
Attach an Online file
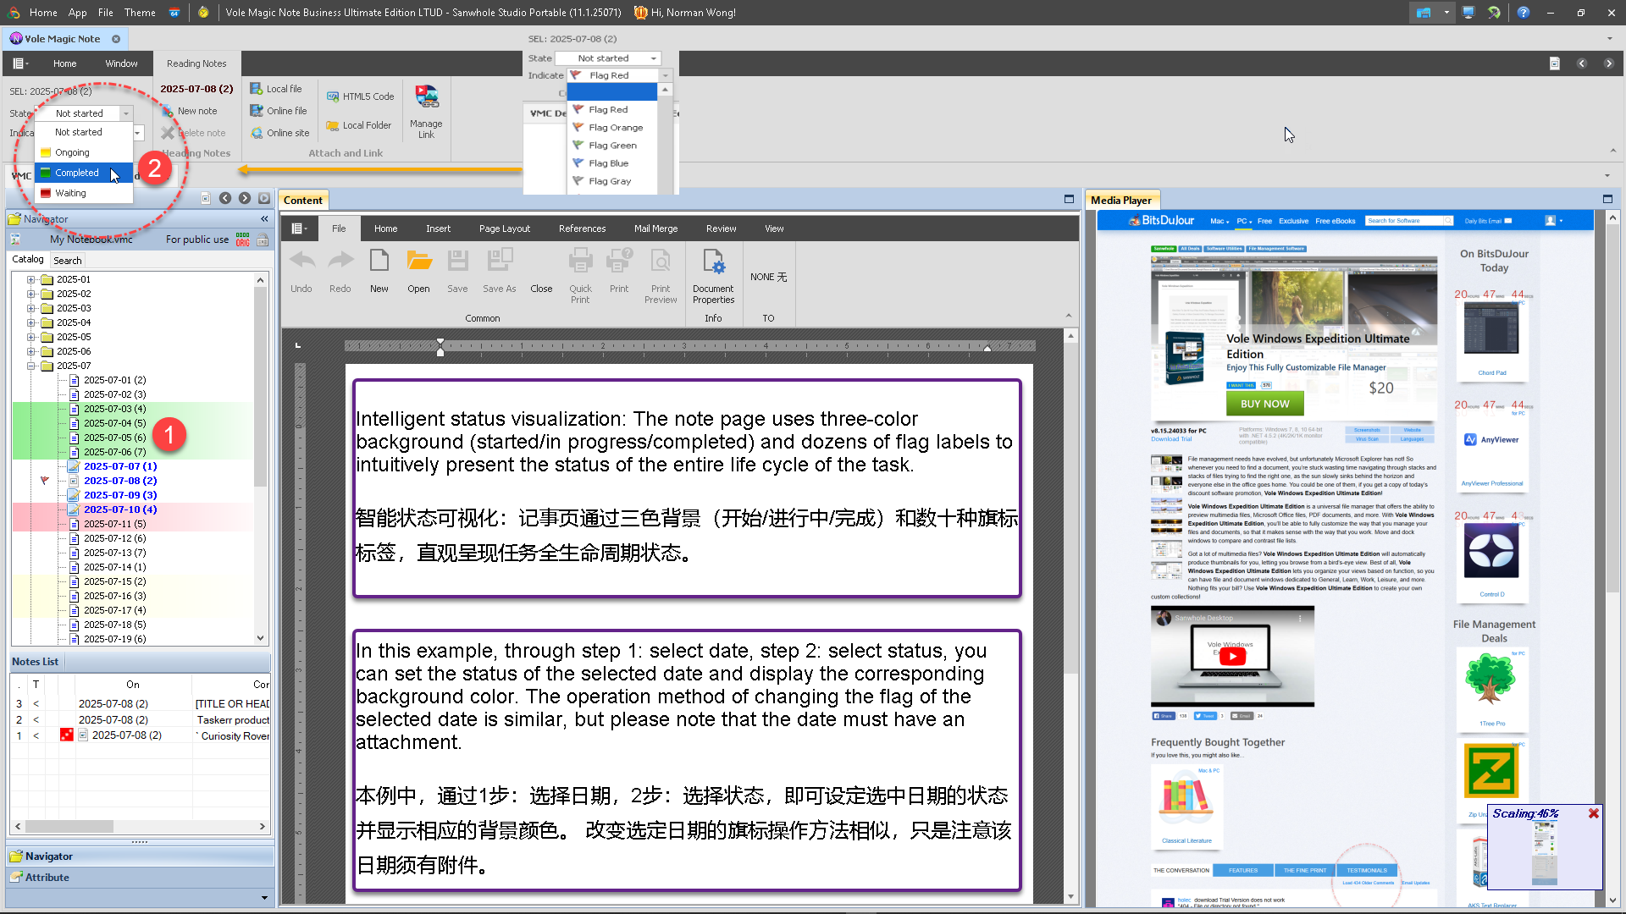pos(279,111)
